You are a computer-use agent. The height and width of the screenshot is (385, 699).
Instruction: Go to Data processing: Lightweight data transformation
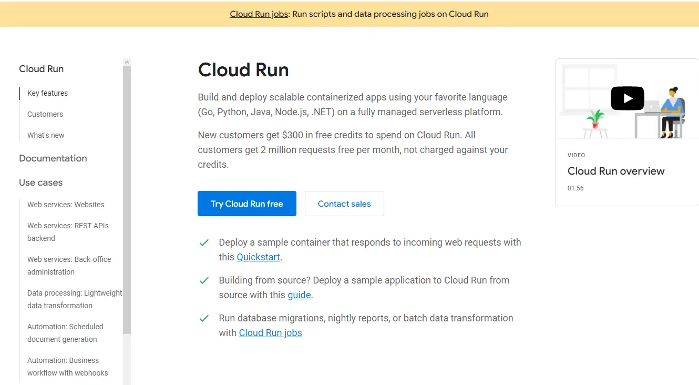(75, 299)
